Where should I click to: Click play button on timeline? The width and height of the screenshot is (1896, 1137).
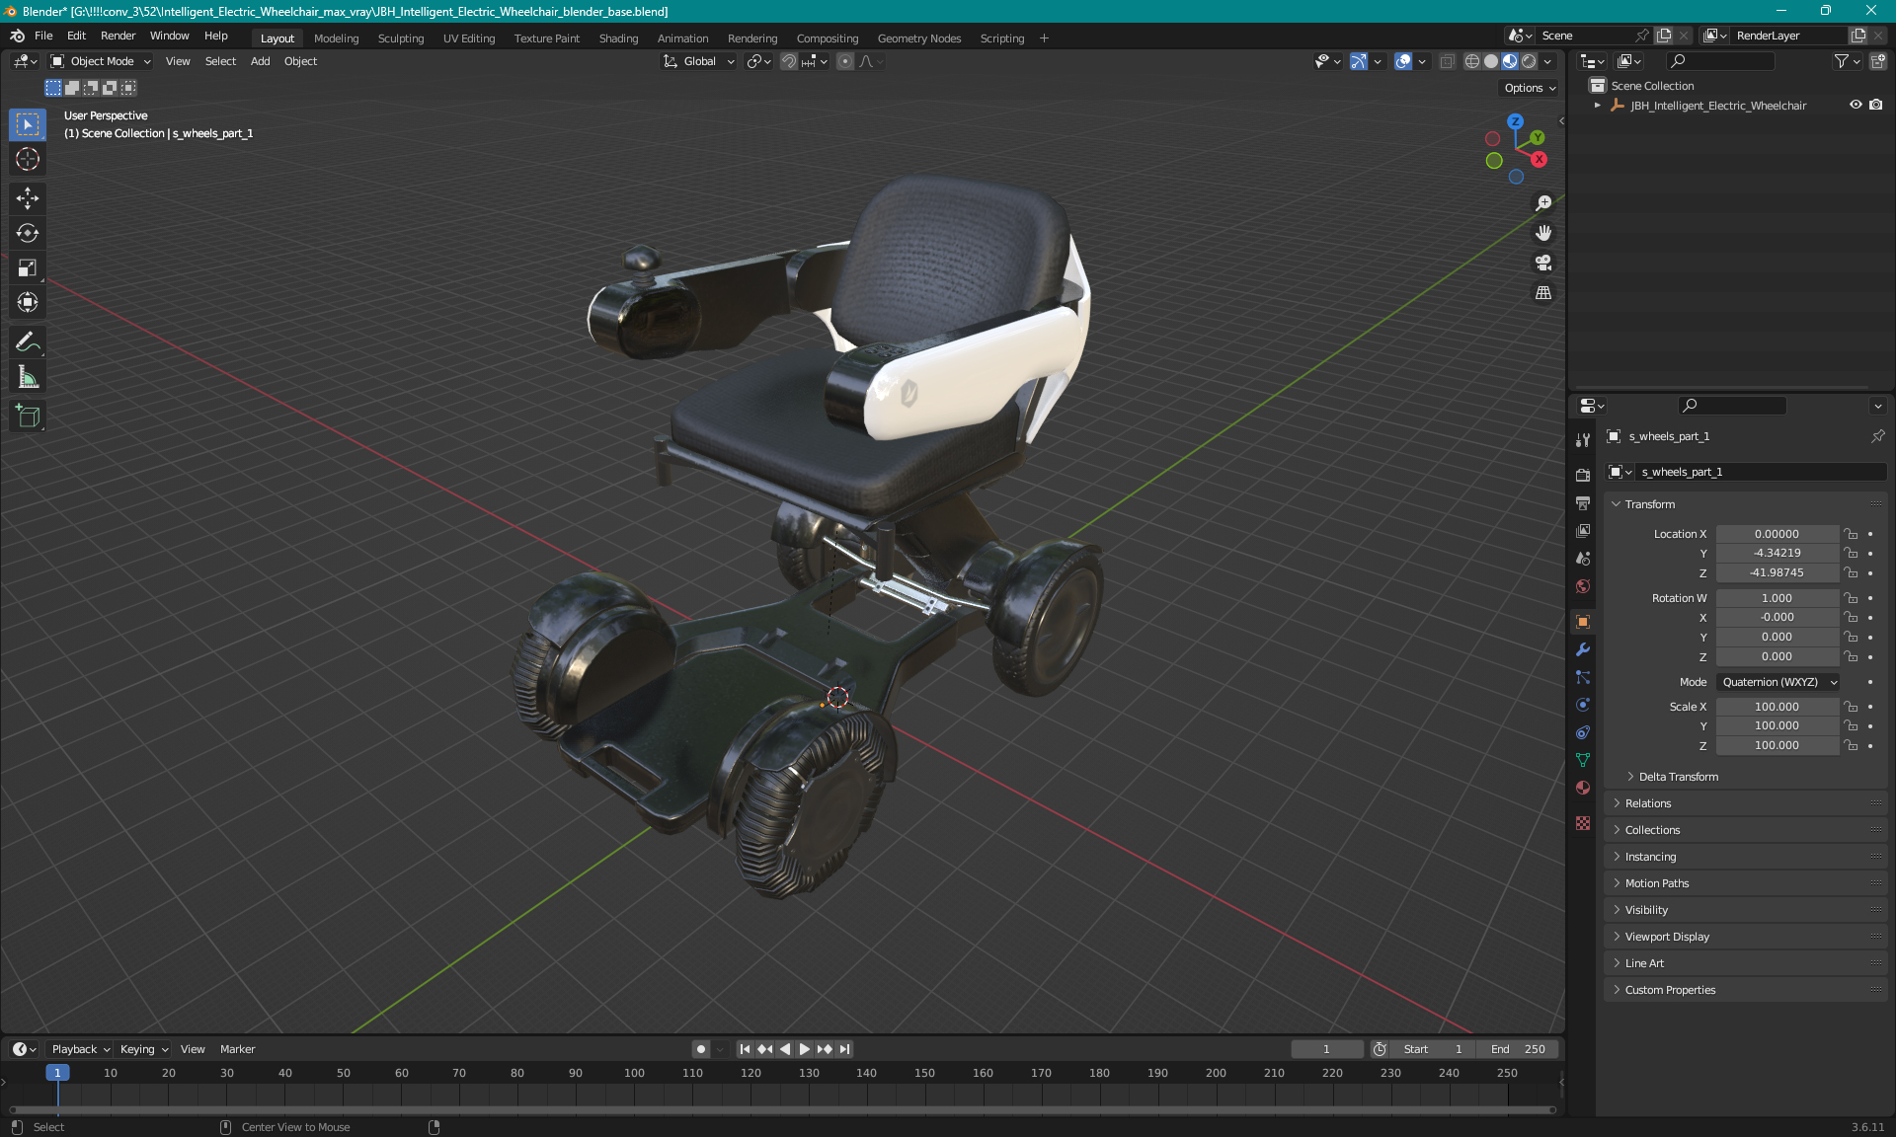(x=803, y=1049)
